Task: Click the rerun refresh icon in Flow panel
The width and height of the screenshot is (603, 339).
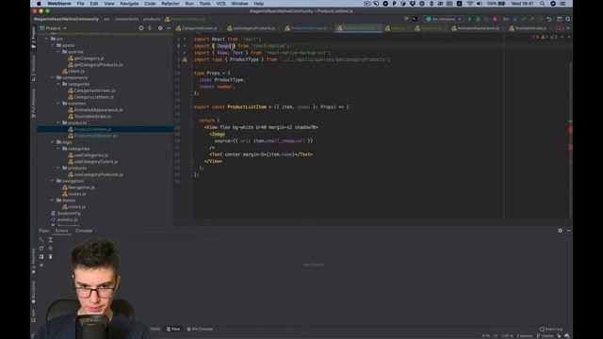Action: [x=41, y=249]
